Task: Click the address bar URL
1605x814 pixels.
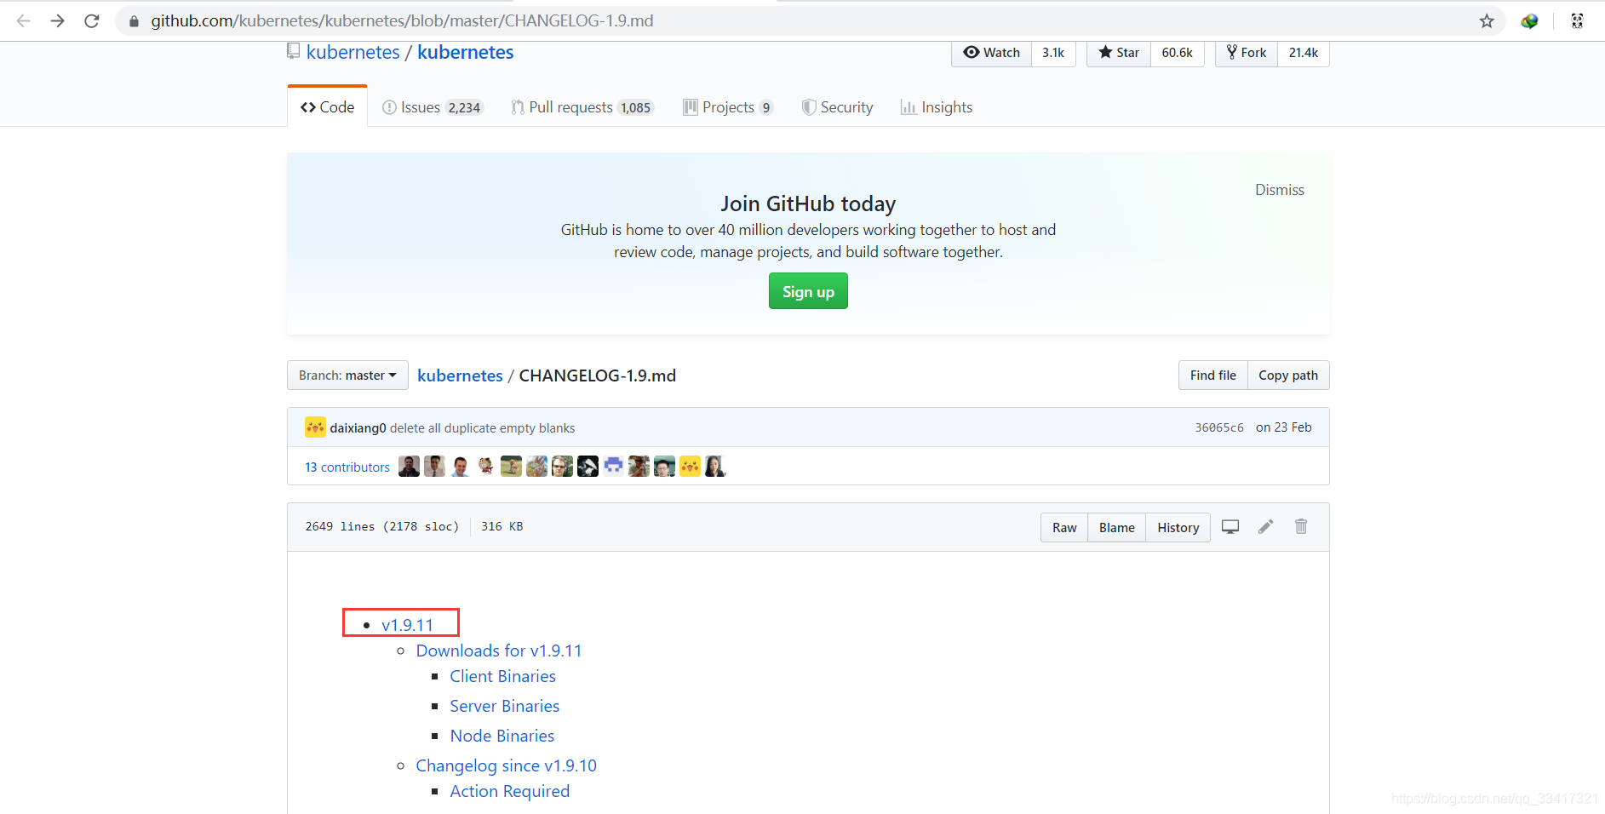Action: (402, 20)
